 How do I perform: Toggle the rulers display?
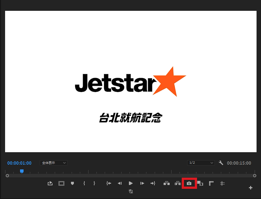pos(211,183)
